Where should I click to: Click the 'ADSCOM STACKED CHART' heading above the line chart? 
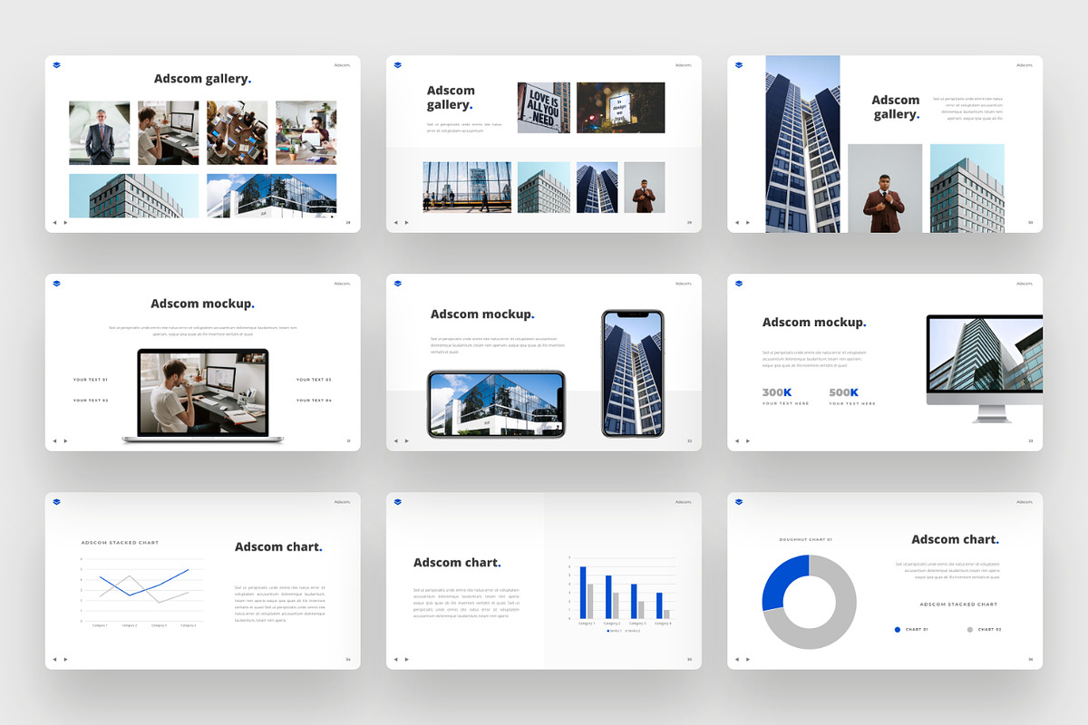(x=120, y=543)
